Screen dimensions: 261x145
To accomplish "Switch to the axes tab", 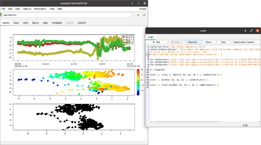I will 16,23.
